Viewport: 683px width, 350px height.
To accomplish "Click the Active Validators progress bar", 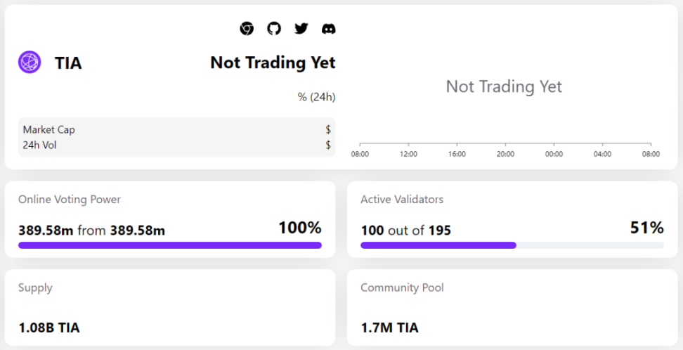I will click(x=512, y=245).
